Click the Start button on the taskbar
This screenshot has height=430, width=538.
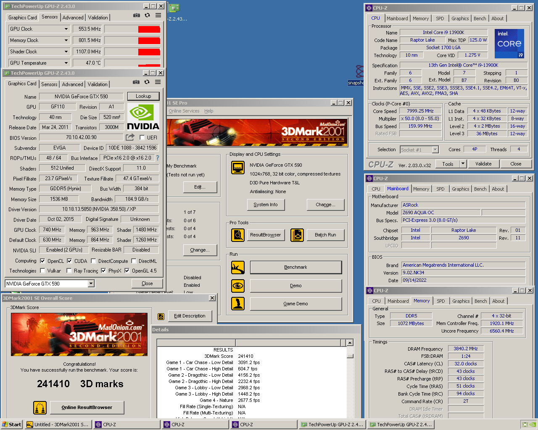click(12, 425)
